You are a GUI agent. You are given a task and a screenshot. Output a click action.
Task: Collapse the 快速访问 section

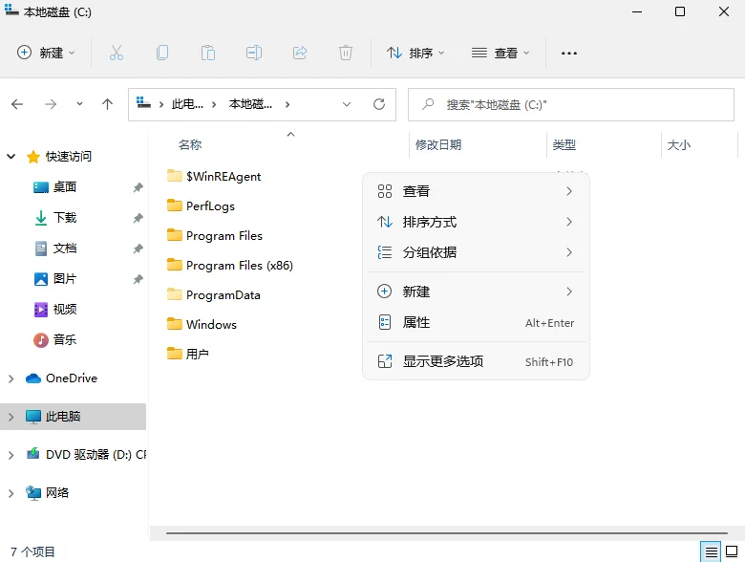tap(11, 157)
